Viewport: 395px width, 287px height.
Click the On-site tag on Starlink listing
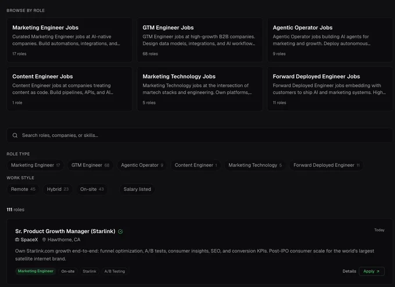click(x=68, y=271)
